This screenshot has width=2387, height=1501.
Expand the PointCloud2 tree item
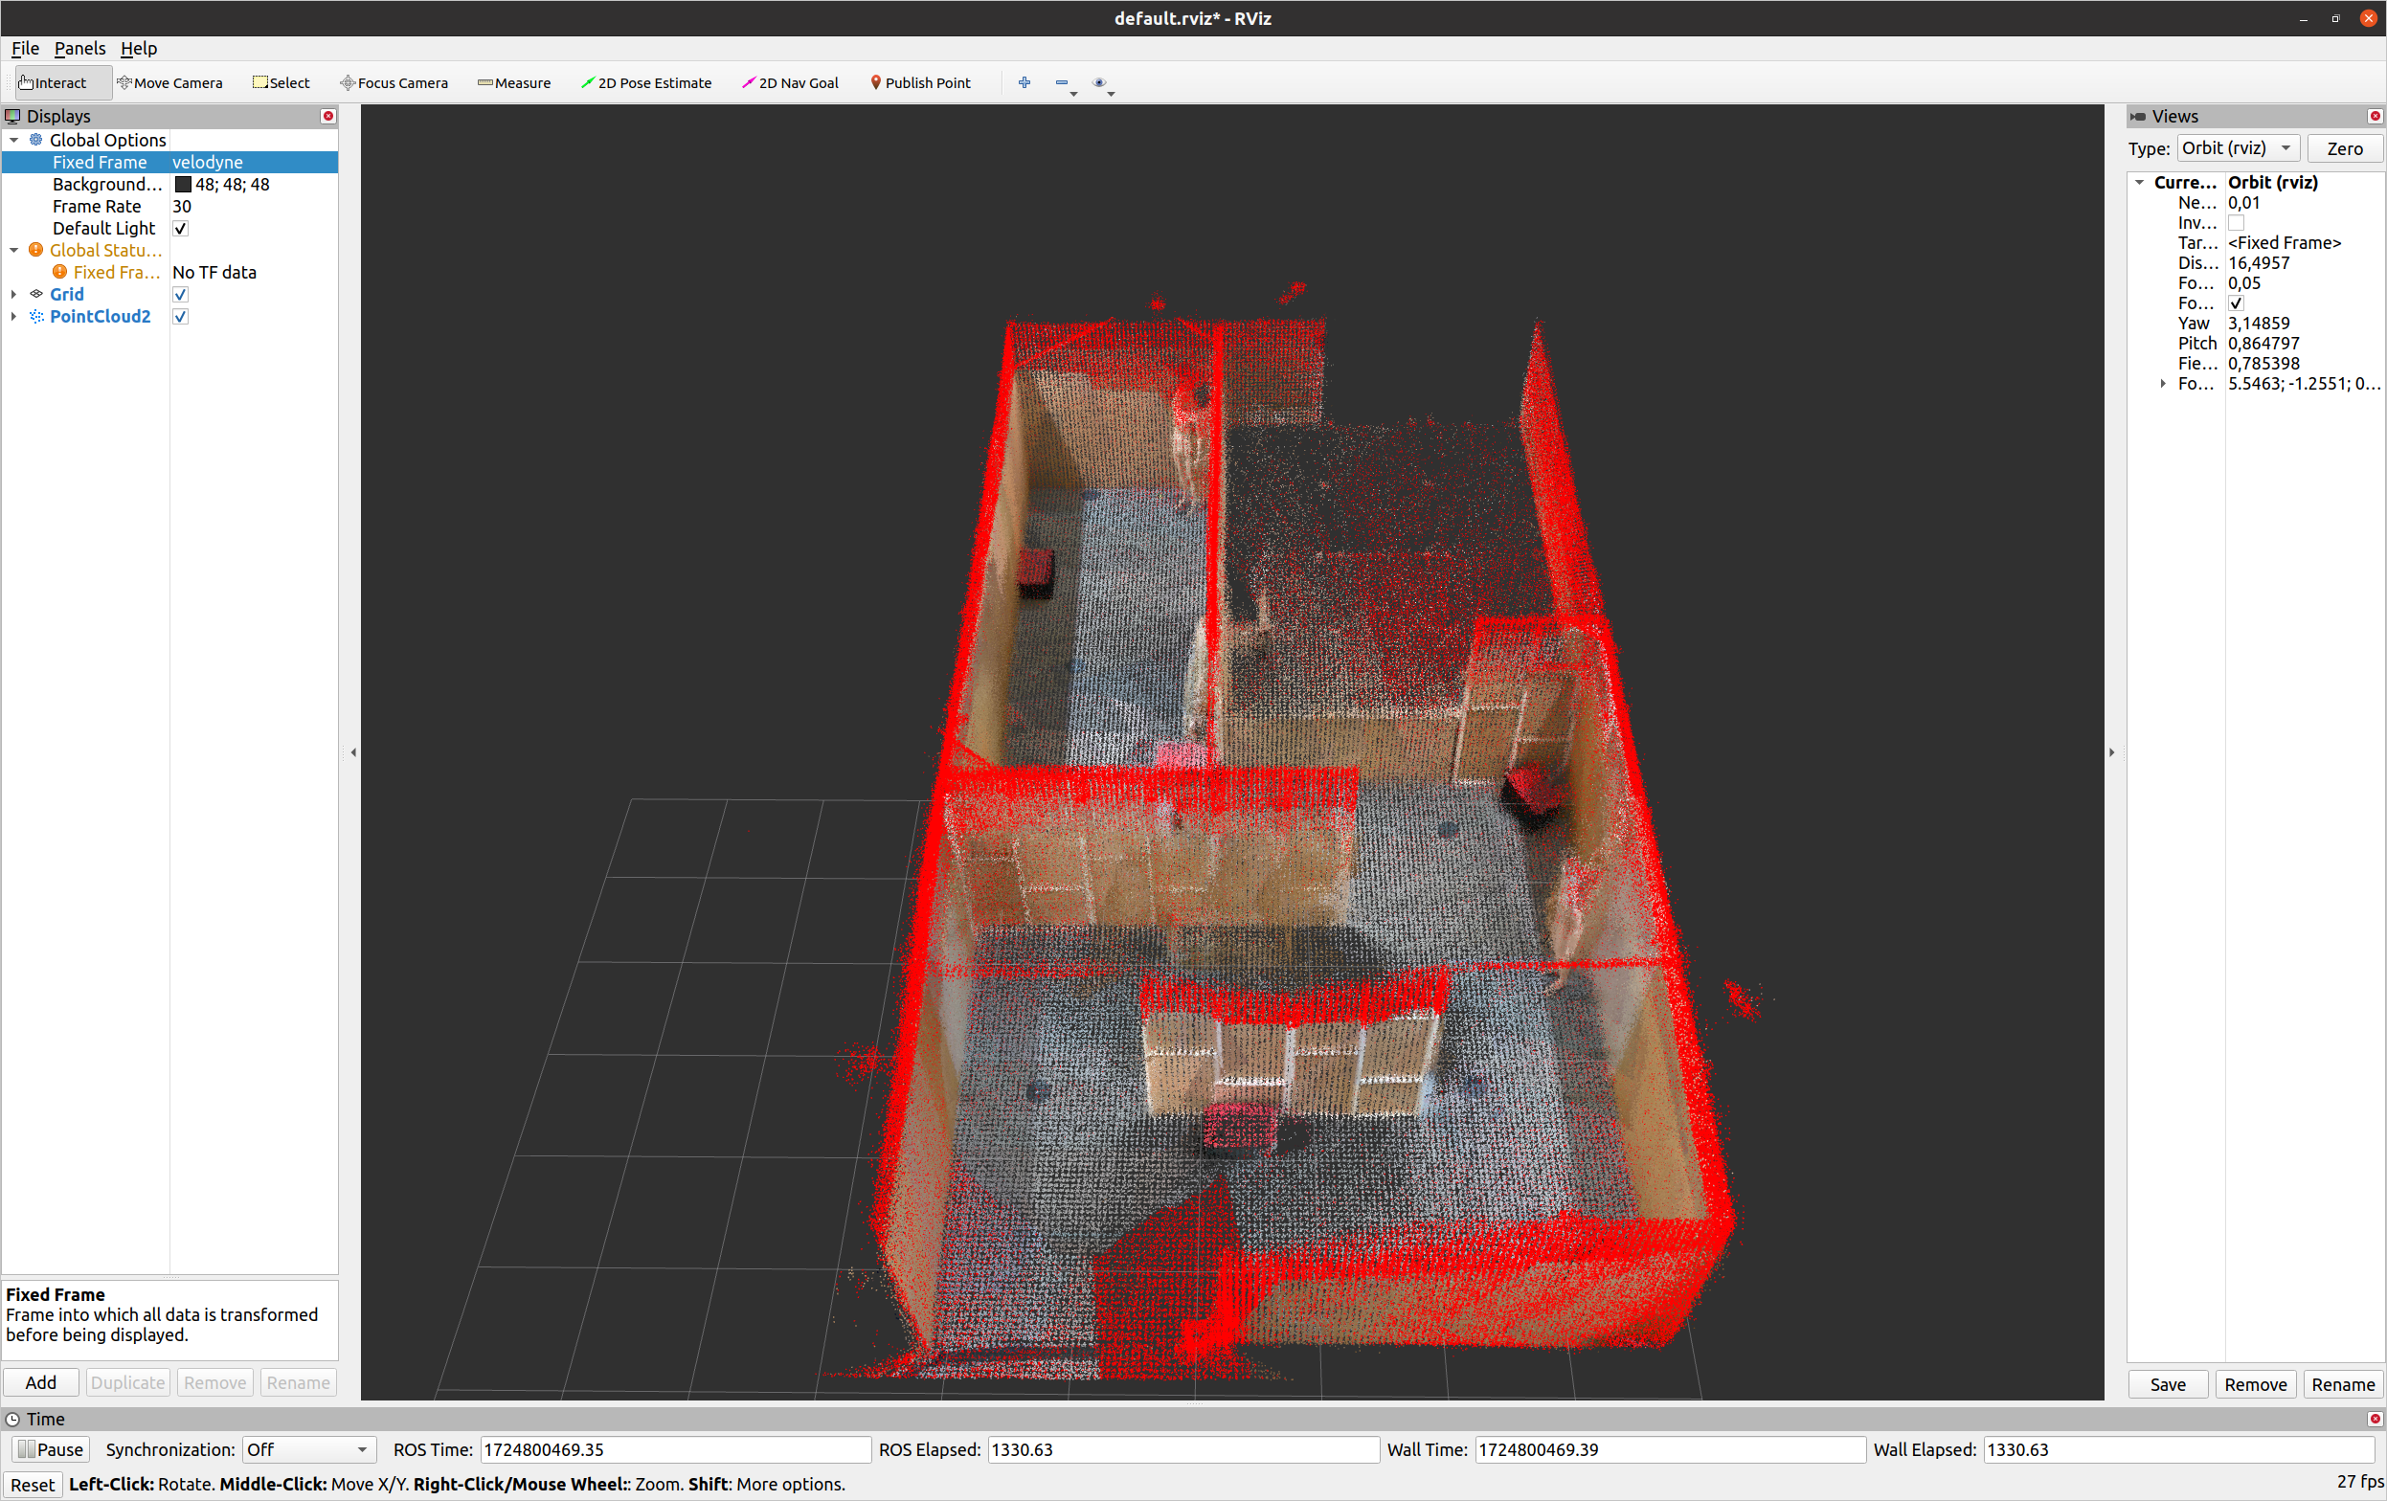[13, 317]
